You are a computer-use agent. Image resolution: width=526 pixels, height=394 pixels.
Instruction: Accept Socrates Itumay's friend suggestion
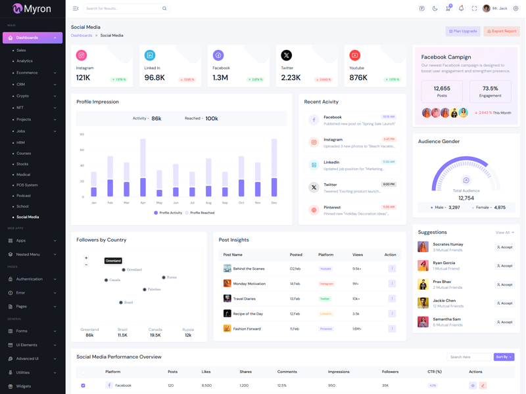click(x=504, y=248)
